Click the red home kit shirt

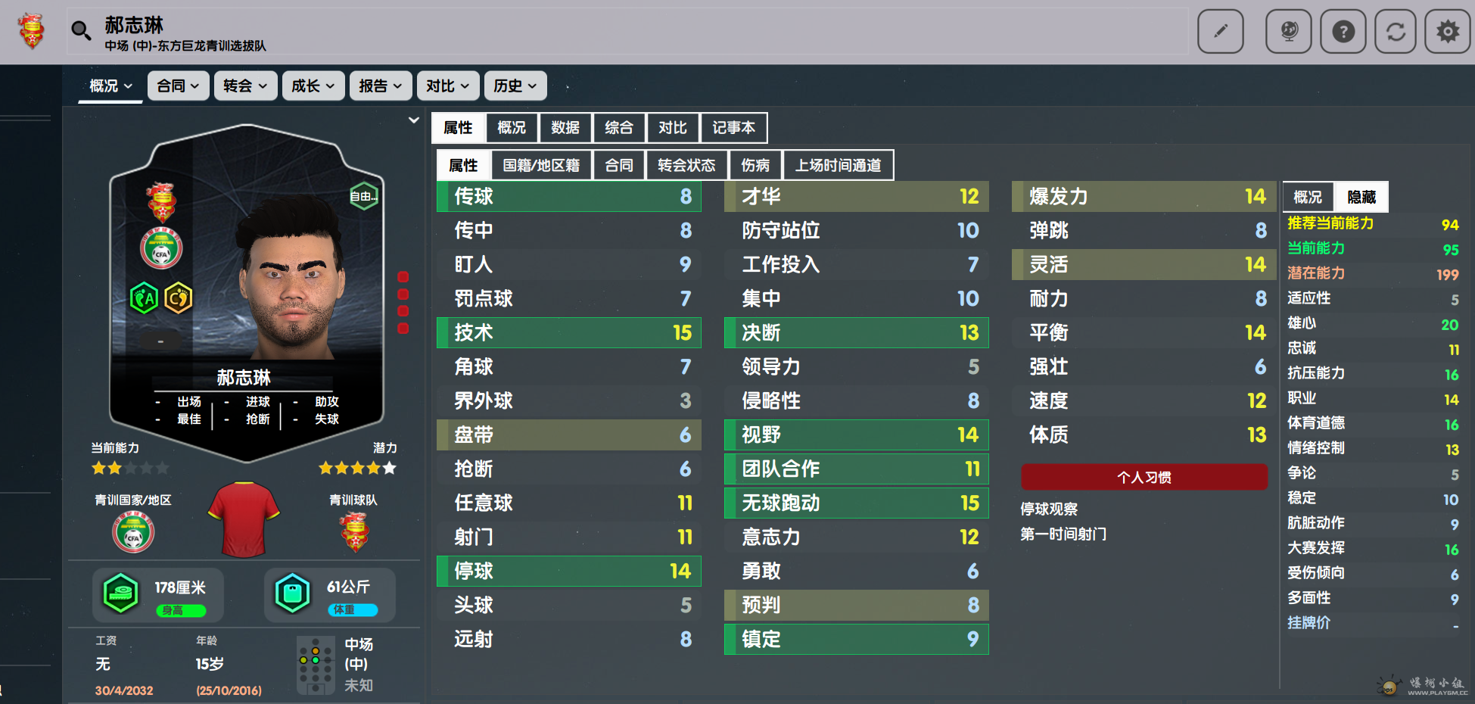pos(244,519)
